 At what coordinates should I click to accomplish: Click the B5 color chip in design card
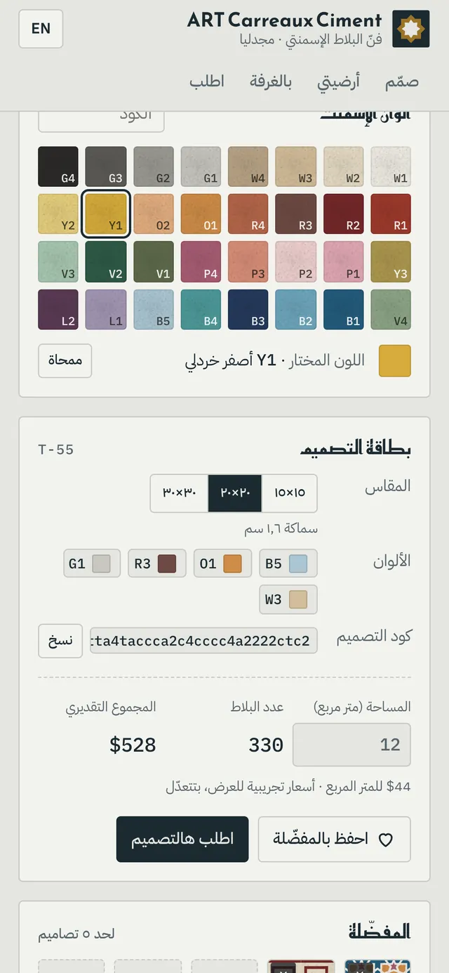(x=288, y=563)
